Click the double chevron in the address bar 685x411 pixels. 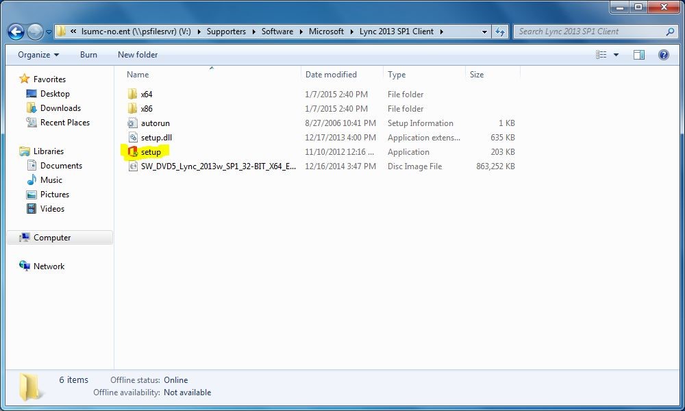(73, 32)
